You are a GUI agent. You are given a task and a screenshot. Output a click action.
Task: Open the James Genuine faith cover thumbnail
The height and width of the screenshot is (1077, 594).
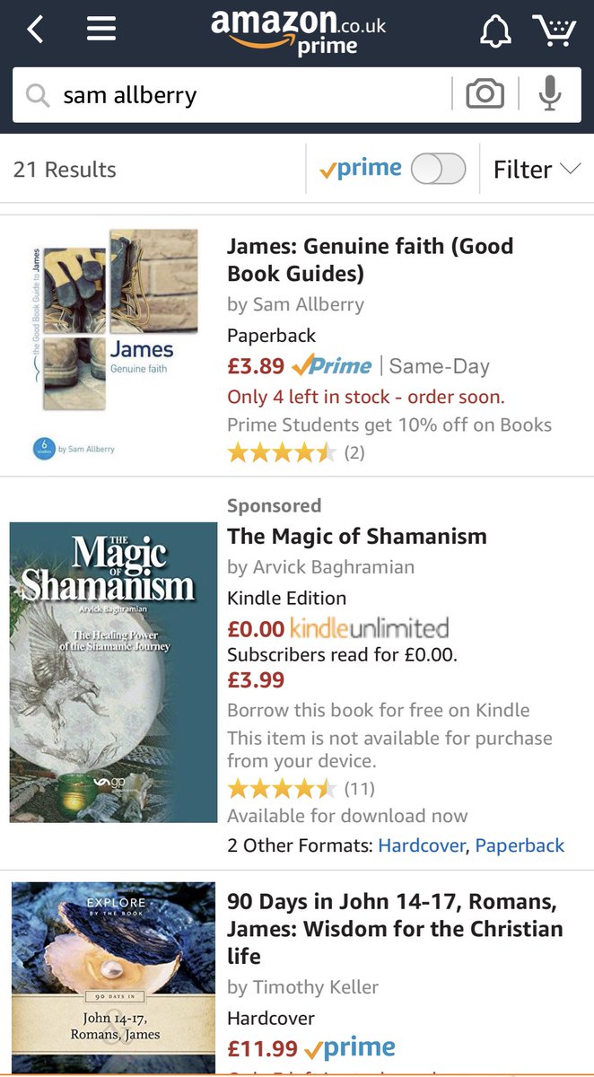click(x=109, y=344)
